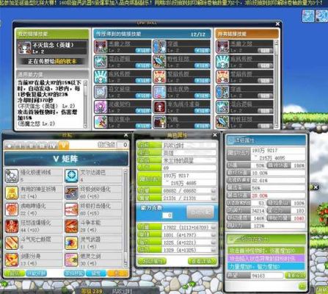Viewport: 328px width, 294px height.
Task: Click the leftmost buff icon at screen top-right
Action: pos(307,16)
